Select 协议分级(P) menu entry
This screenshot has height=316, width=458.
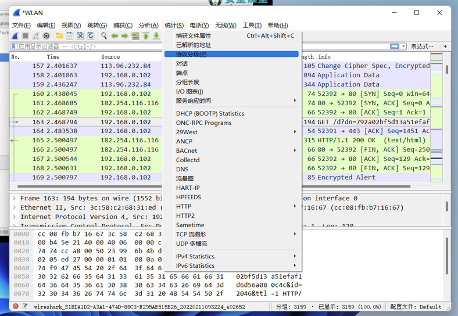coord(232,55)
